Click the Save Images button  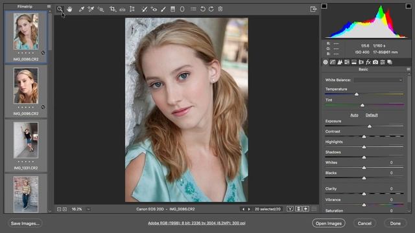(x=25, y=223)
